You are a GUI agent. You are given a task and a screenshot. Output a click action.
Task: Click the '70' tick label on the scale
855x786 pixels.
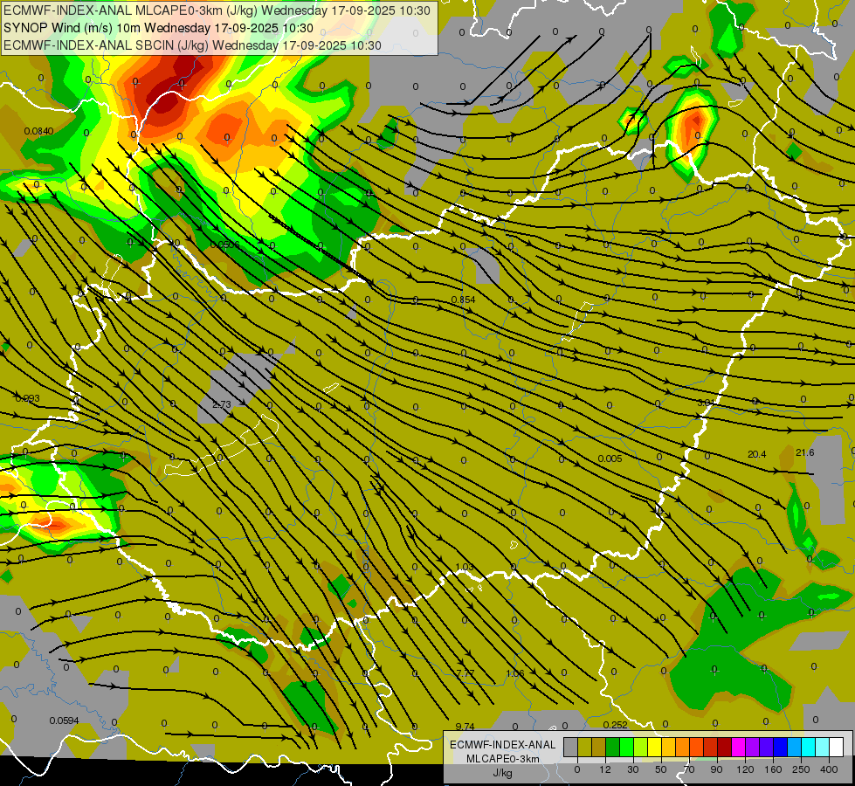click(x=689, y=769)
